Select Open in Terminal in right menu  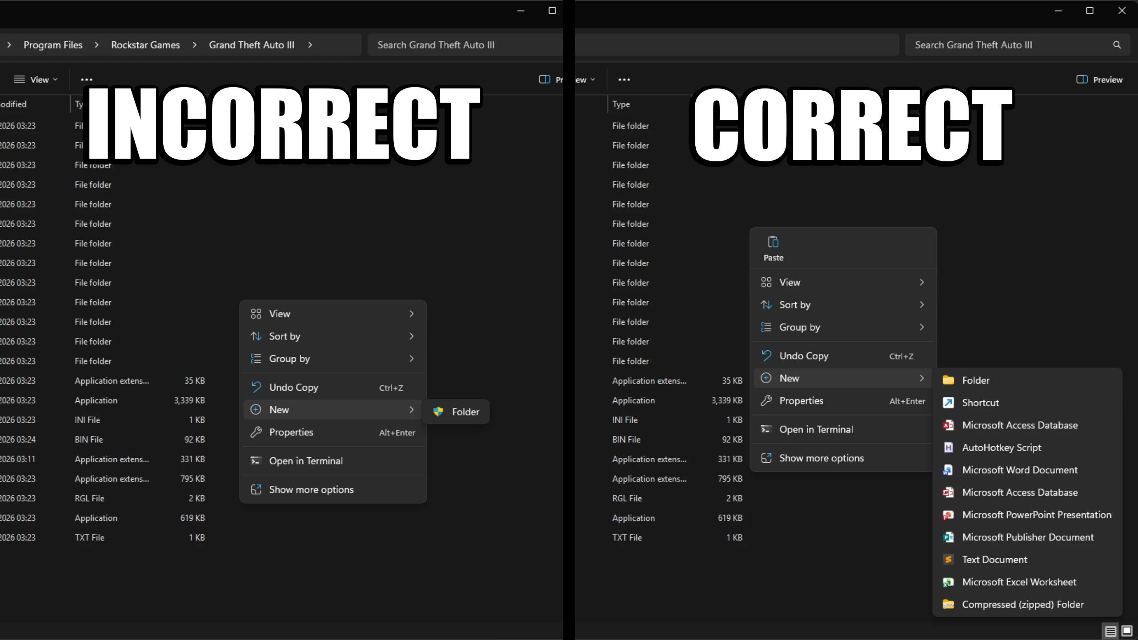(816, 429)
